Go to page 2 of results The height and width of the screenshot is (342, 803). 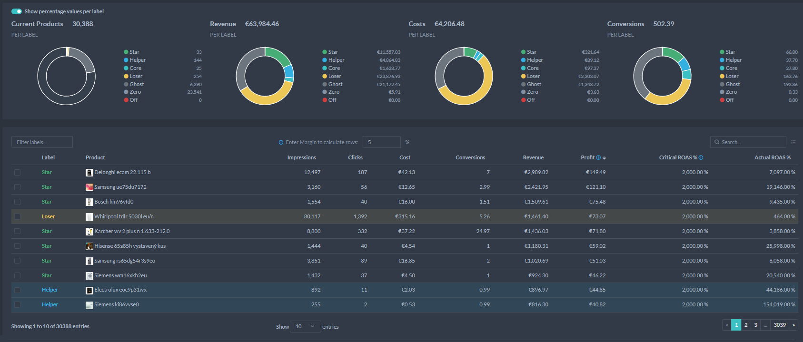point(746,325)
